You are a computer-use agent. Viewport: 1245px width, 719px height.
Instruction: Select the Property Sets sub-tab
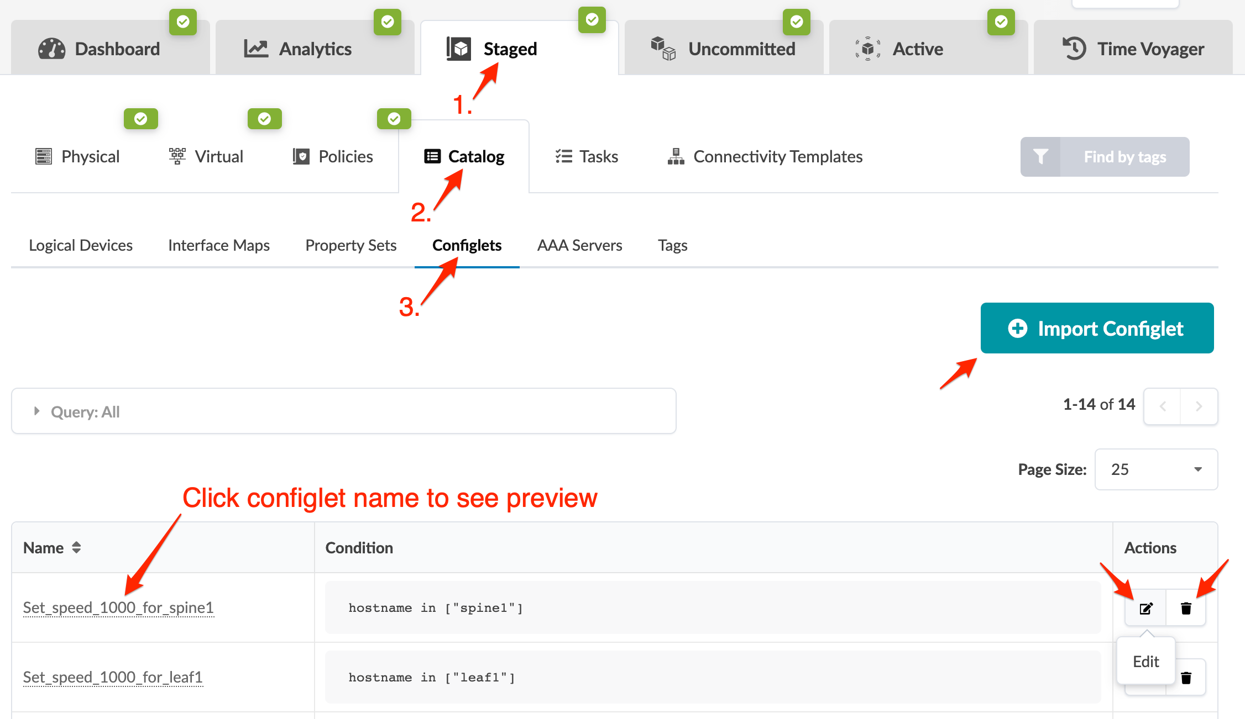point(351,245)
